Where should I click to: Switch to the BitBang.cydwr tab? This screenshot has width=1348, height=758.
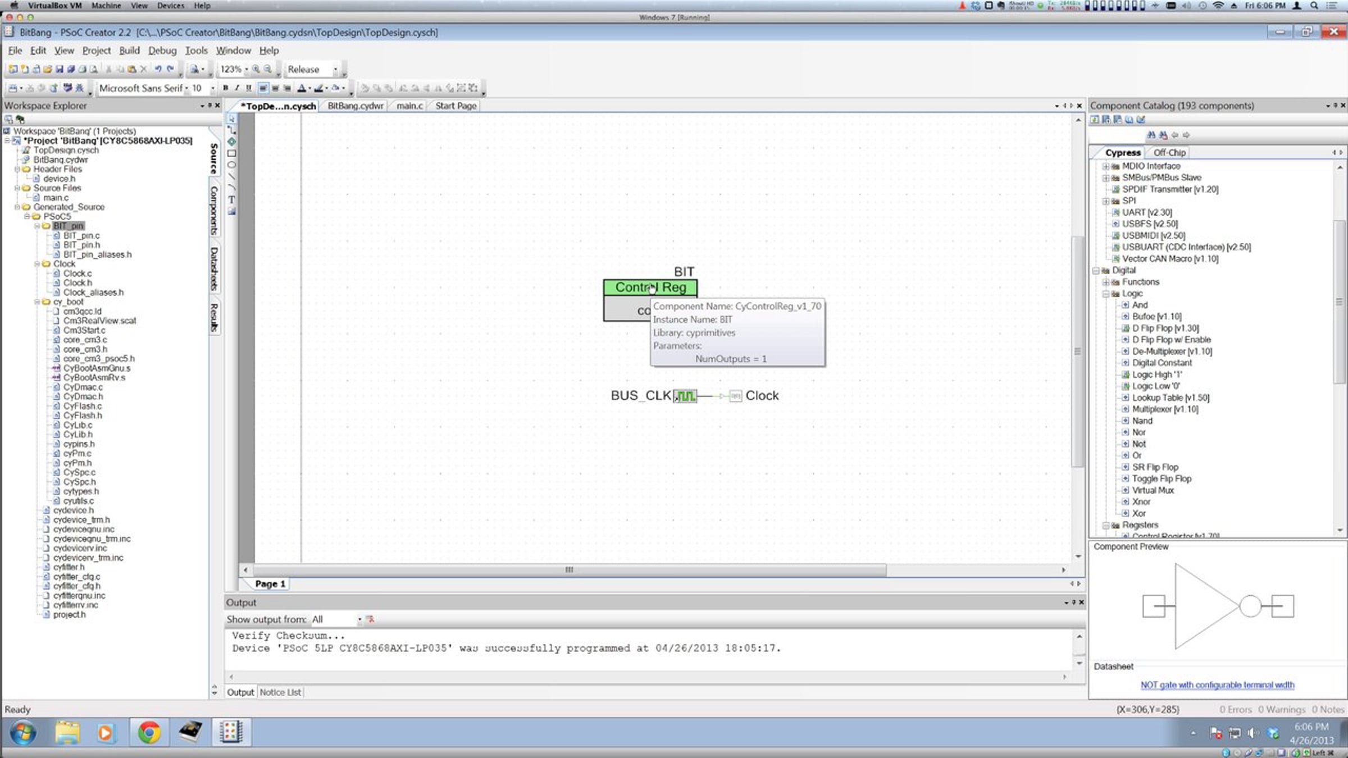coord(355,106)
